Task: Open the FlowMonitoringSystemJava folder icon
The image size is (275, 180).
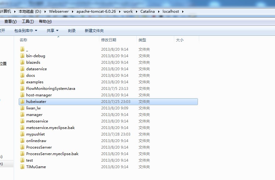Action: coord(22,88)
